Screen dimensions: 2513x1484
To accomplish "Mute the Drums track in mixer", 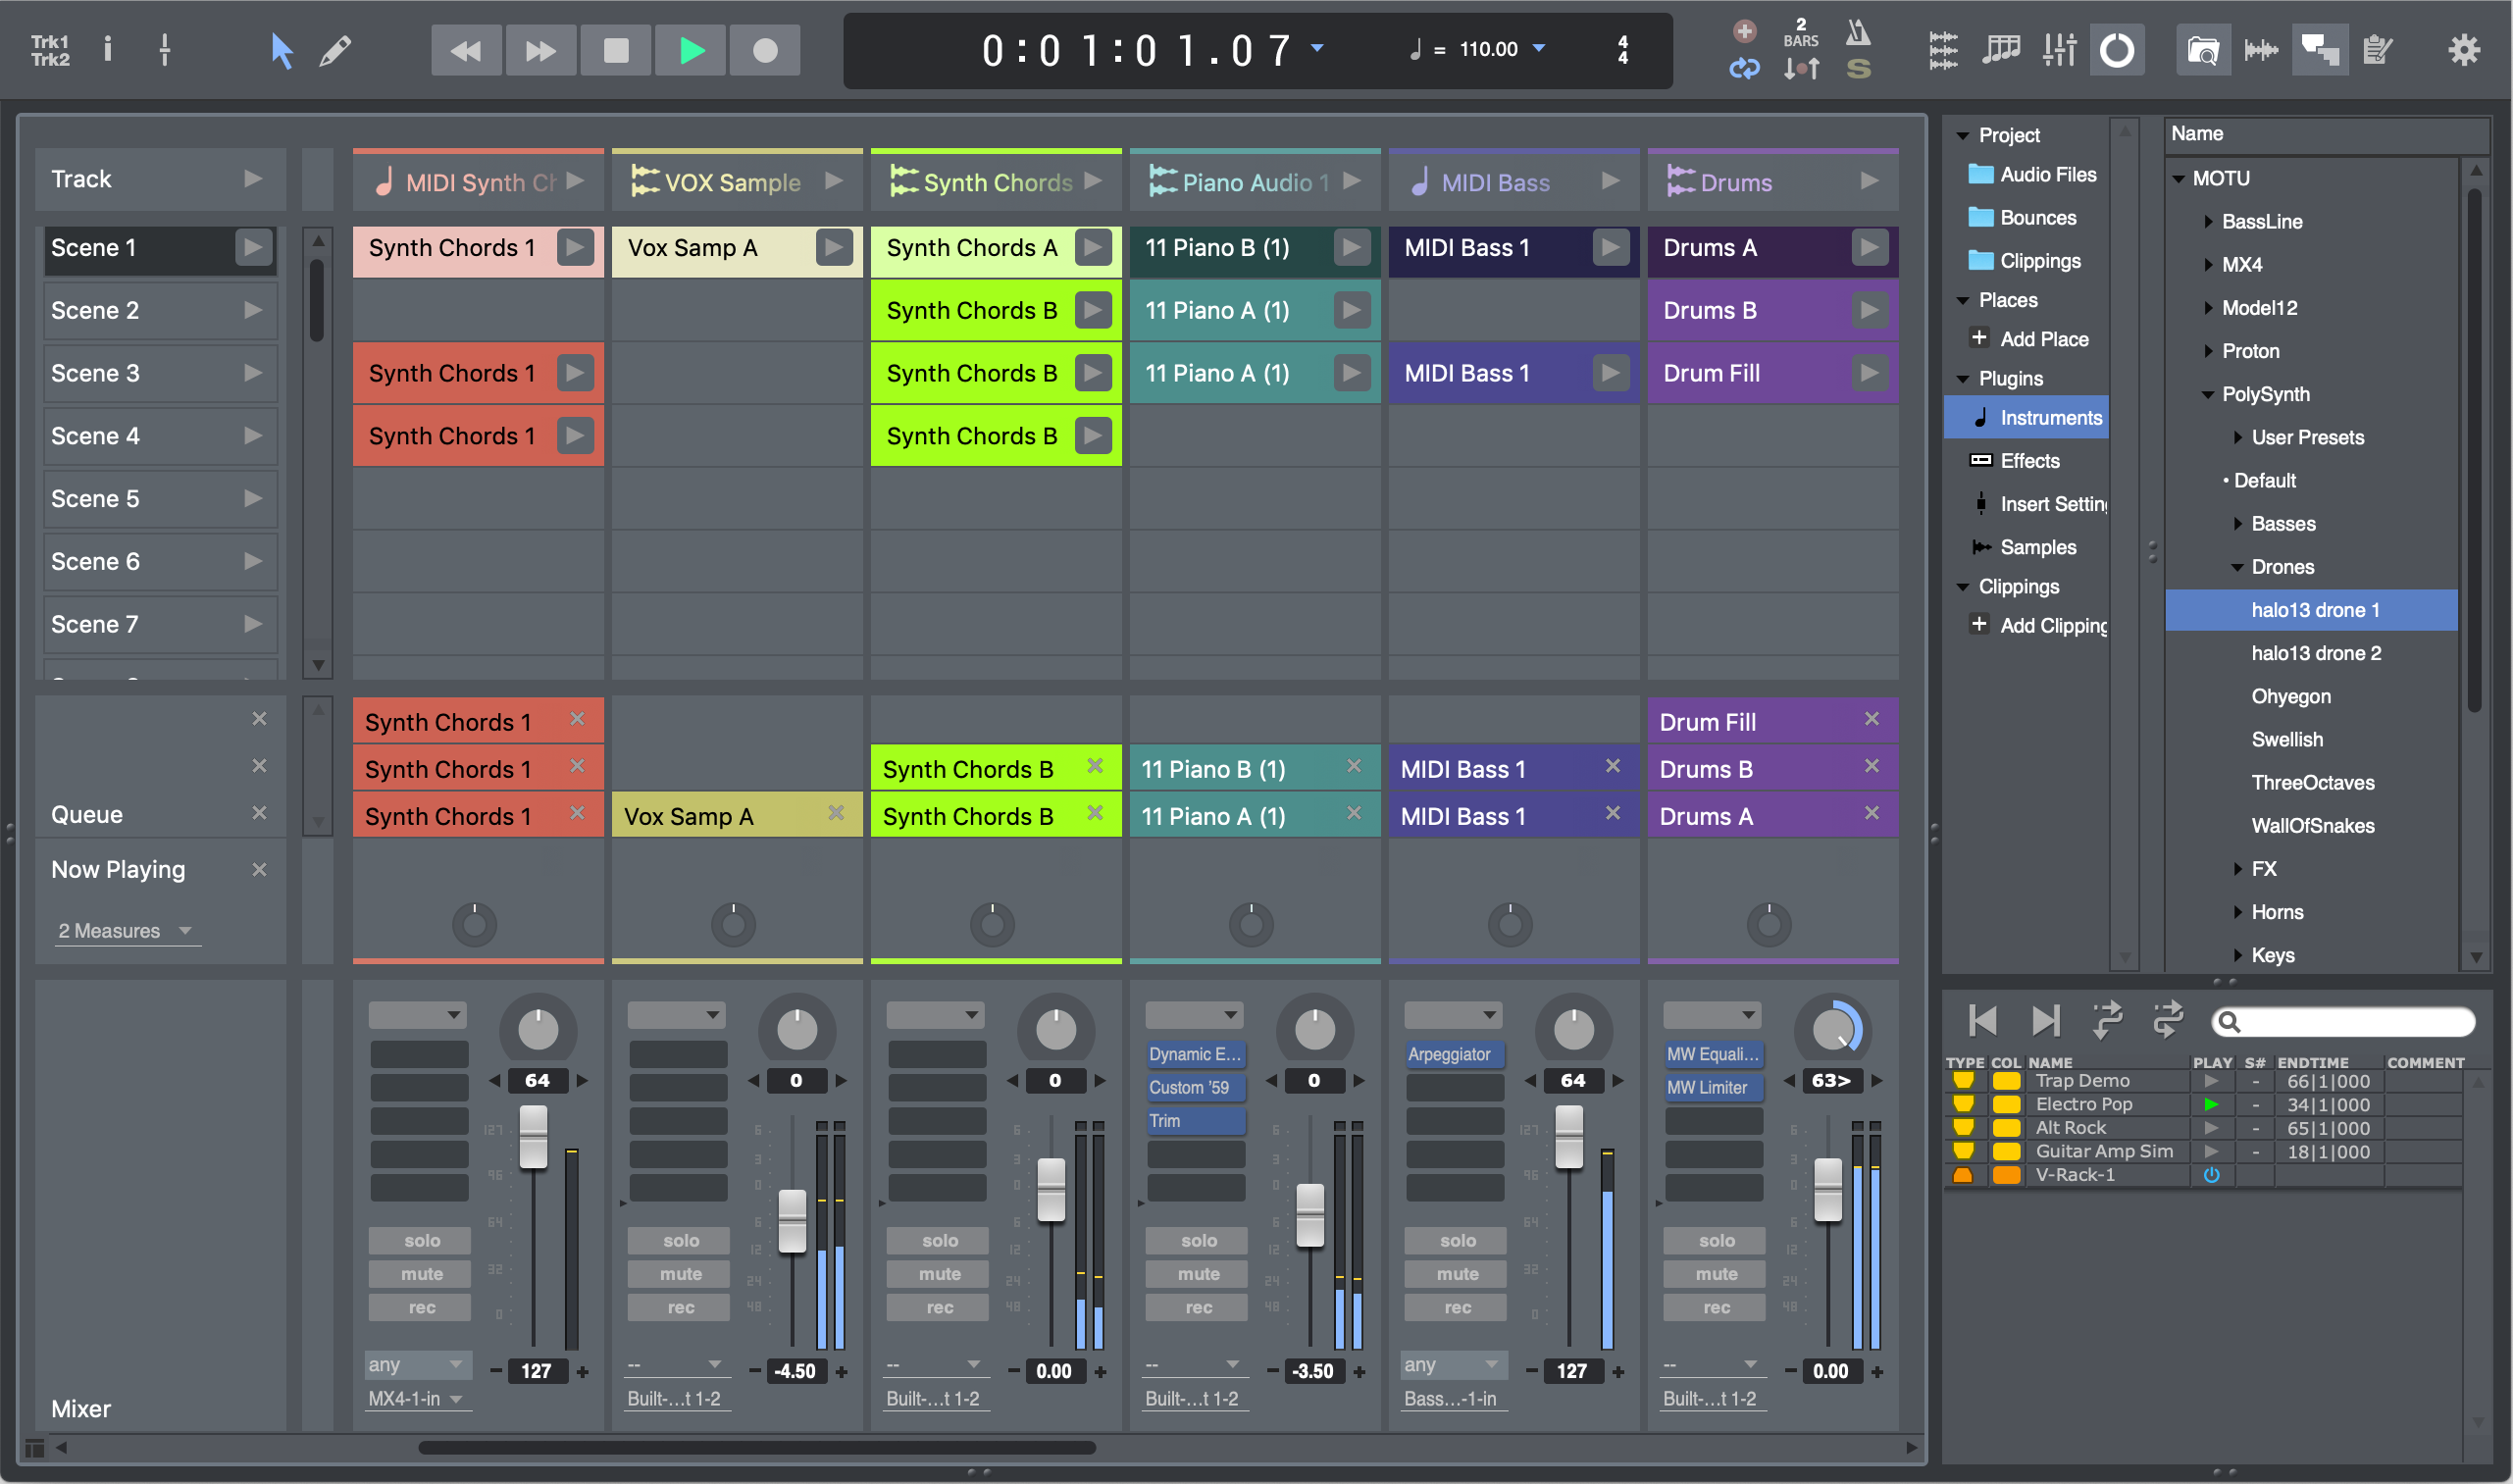I will click(1716, 1274).
